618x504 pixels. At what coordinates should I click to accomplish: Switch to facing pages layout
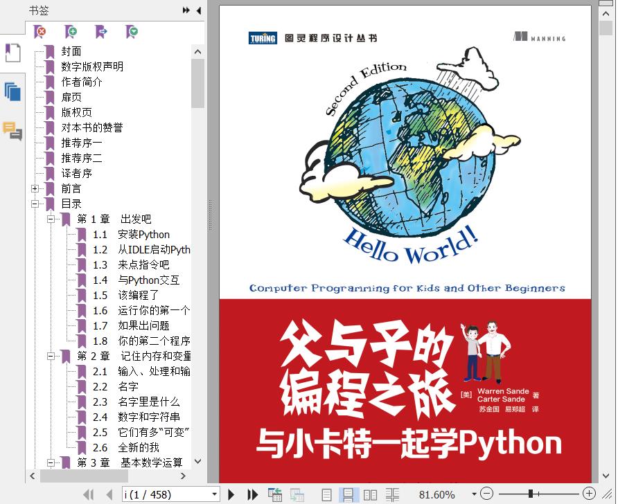click(x=370, y=494)
